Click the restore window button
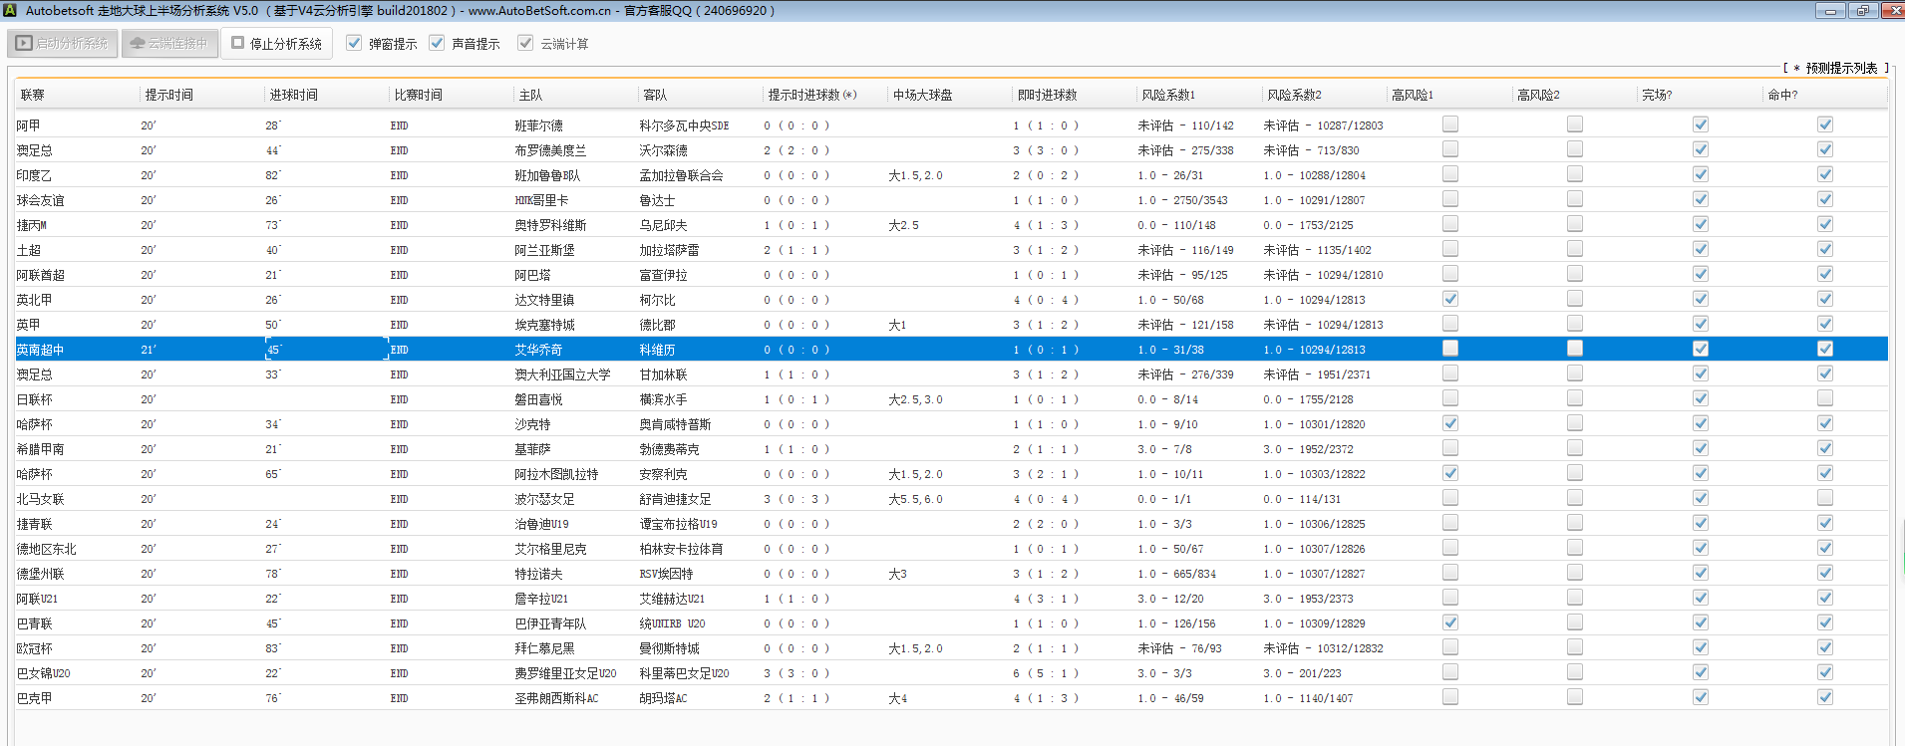The image size is (1905, 746). (1861, 11)
